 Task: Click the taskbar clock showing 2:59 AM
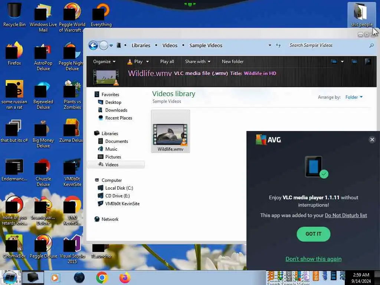coord(361,278)
